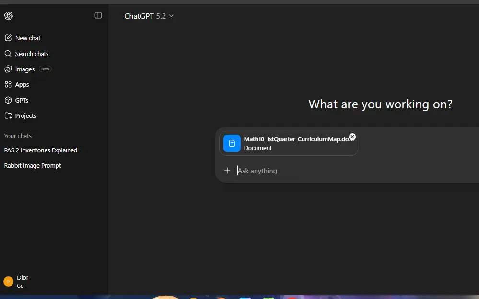Click the GPTs cube icon
The width and height of the screenshot is (479, 299).
tap(8, 100)
